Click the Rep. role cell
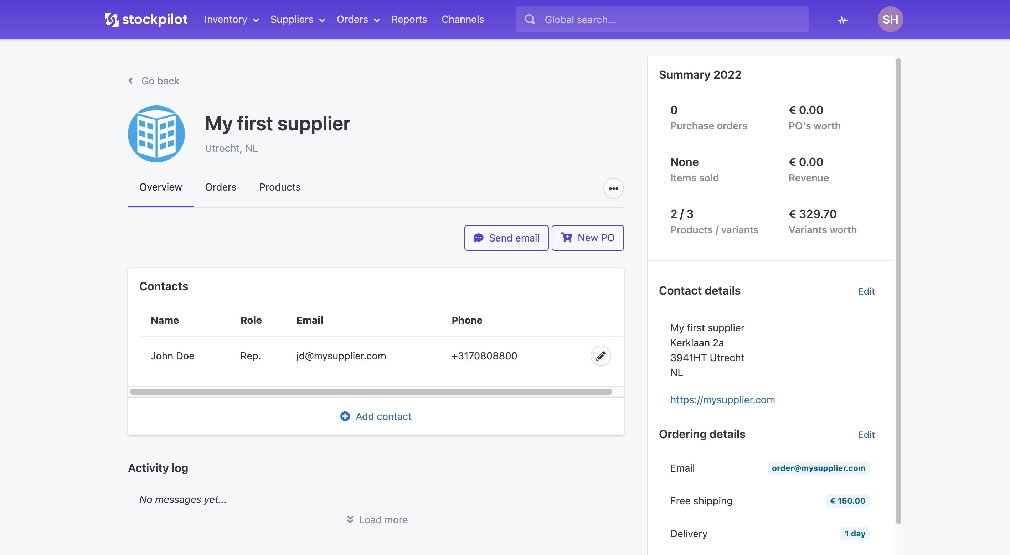The width and height of the screenshot is (1010, 555). pyautogui.click(x=251, y=356)
